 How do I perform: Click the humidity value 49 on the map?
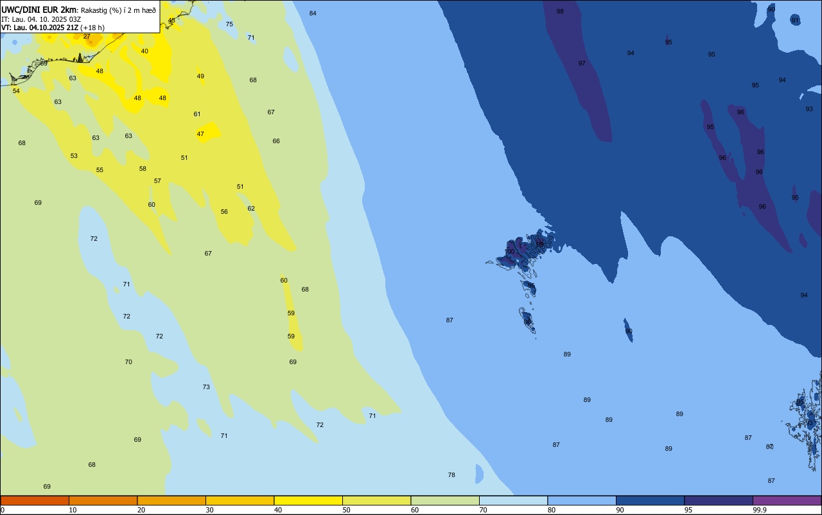200,76
